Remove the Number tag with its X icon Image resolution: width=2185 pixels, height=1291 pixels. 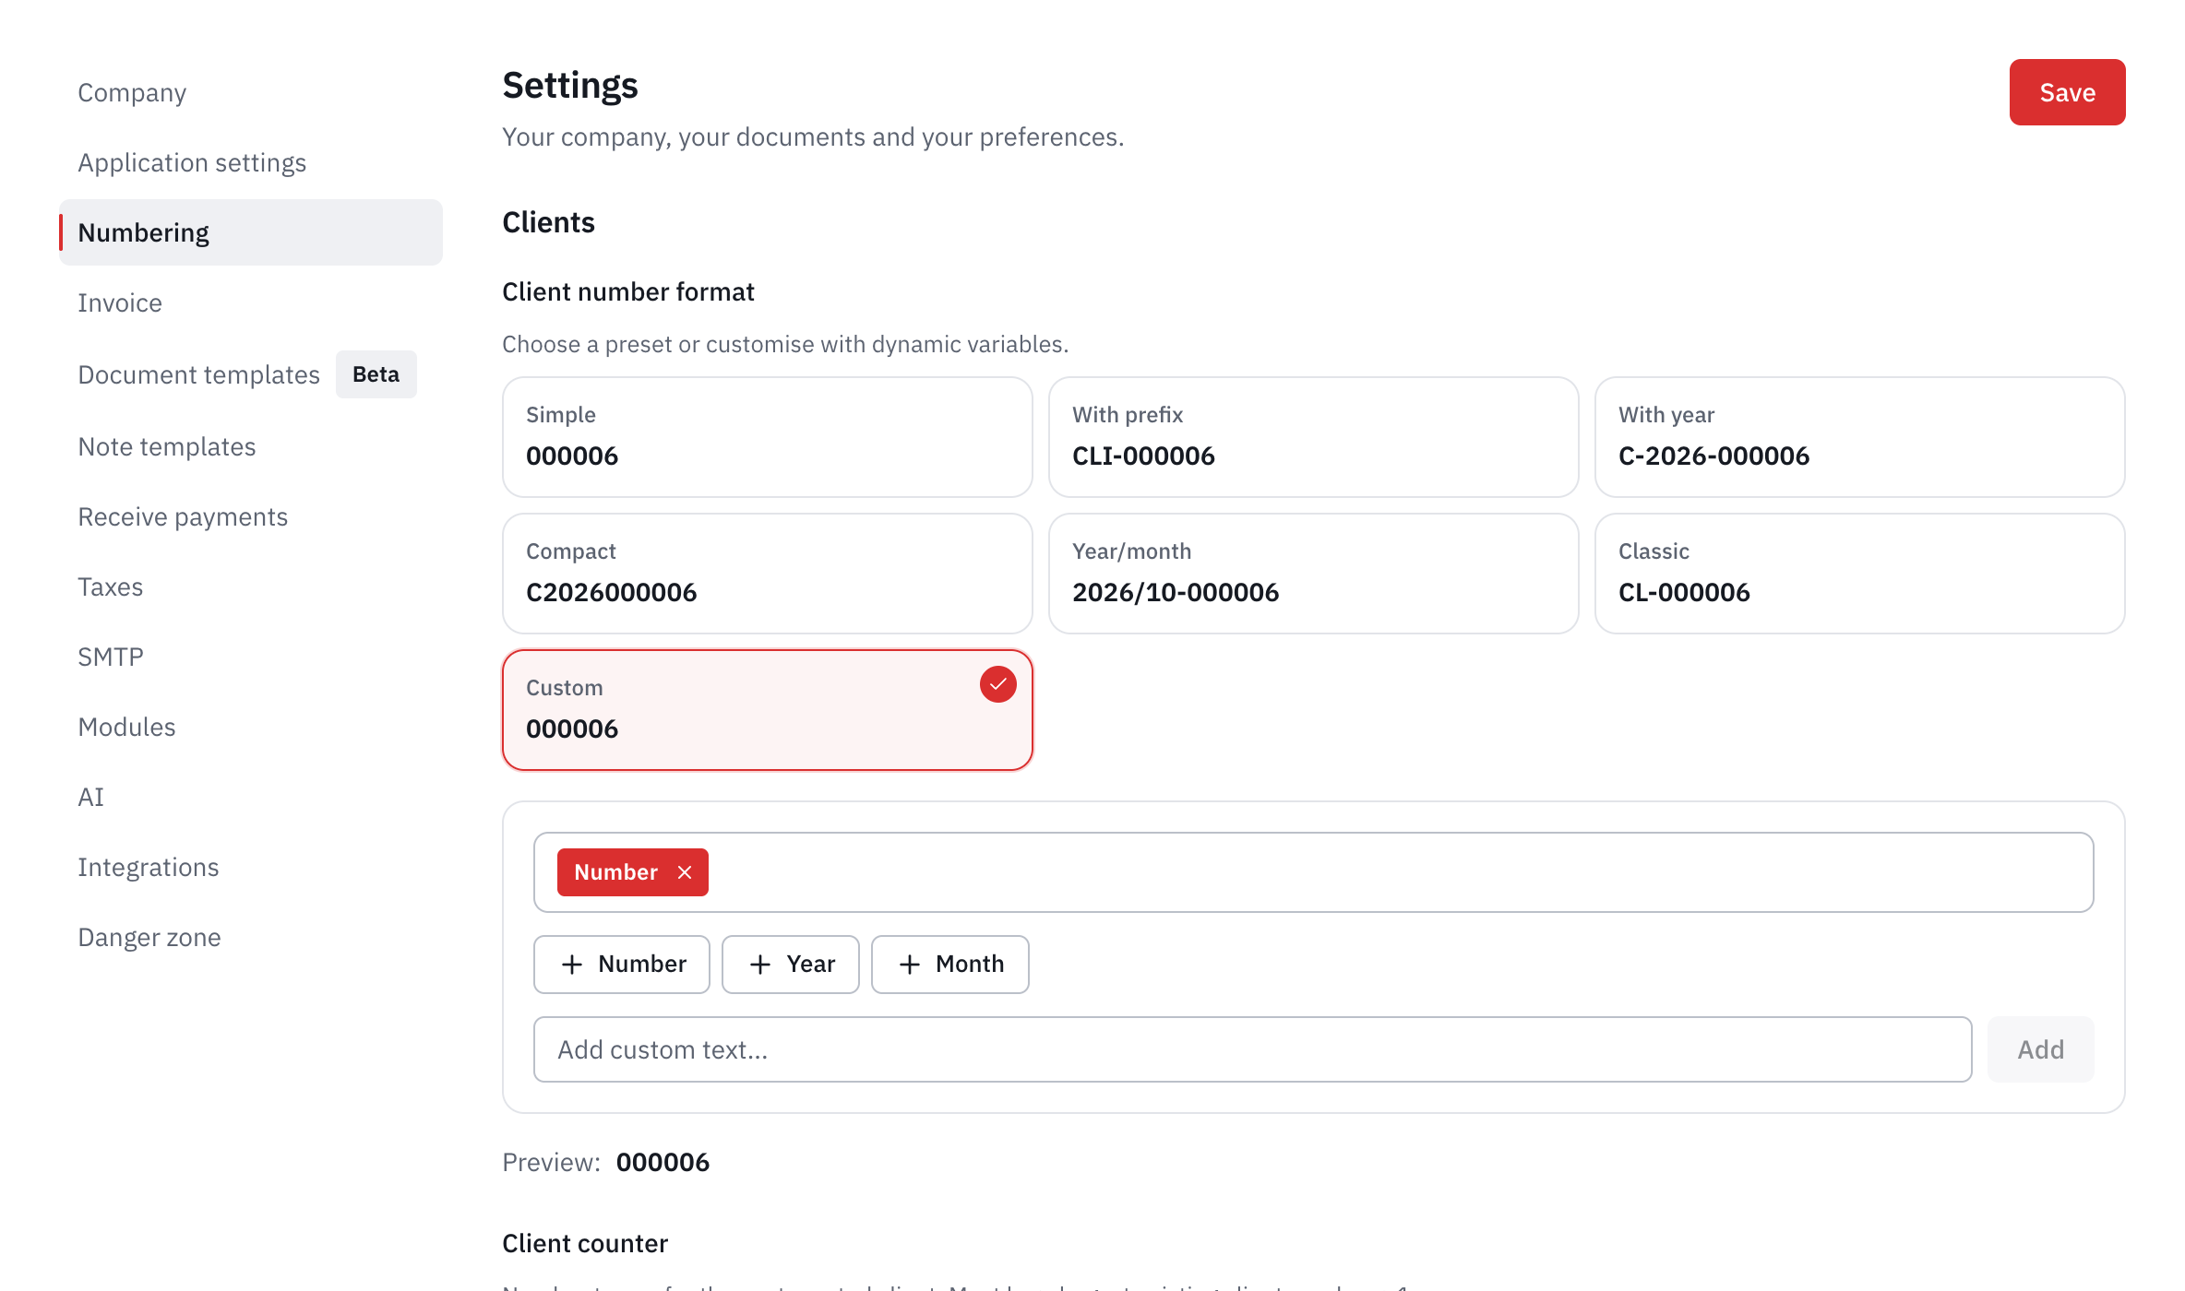tap(685, 872)
